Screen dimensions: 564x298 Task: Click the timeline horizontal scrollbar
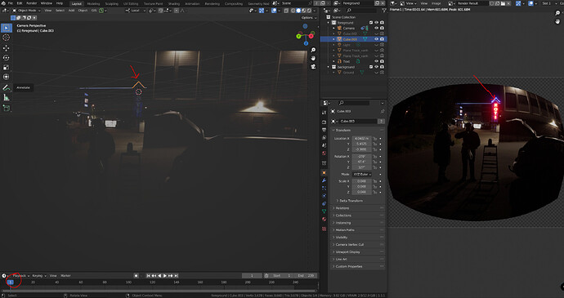[159, 291]
